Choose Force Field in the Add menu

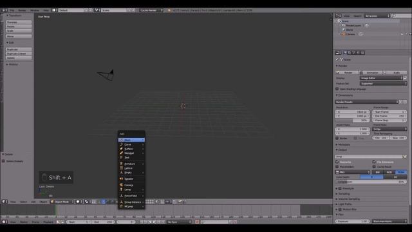pyautogui.click(x=131, y=196)
